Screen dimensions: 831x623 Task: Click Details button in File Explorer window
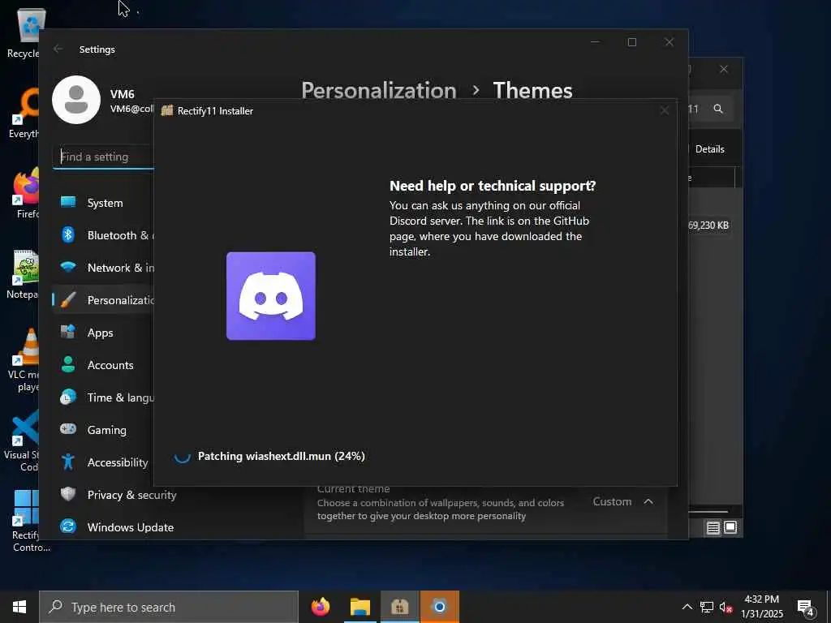tap(709, 149)
